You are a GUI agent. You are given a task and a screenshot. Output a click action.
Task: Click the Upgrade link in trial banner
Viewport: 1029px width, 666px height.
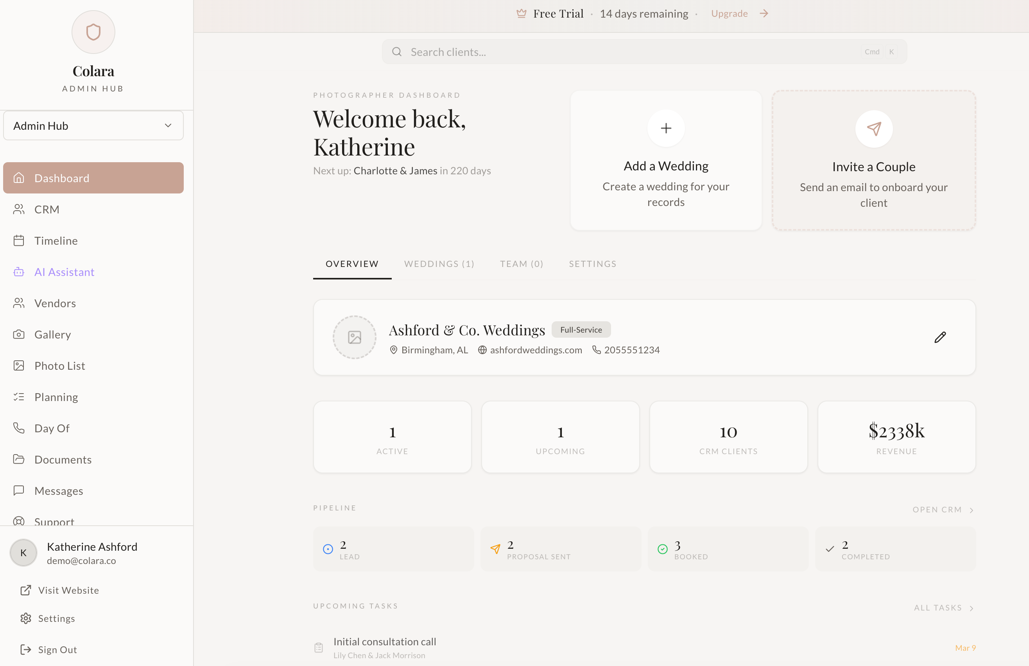[730, 13]
